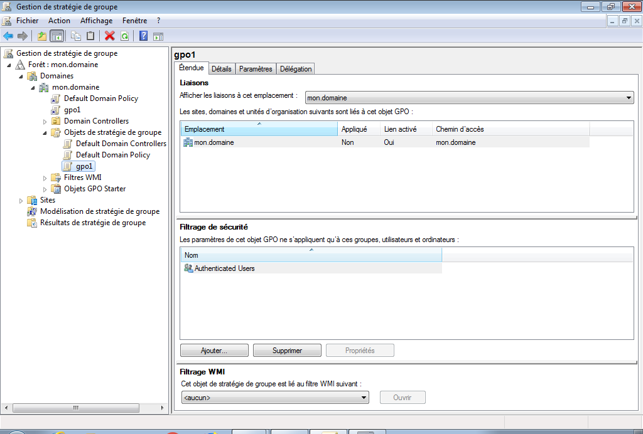Click the Copy toolbar icon
The height and width of the screenshot is (434, 643).
[76, 36]
